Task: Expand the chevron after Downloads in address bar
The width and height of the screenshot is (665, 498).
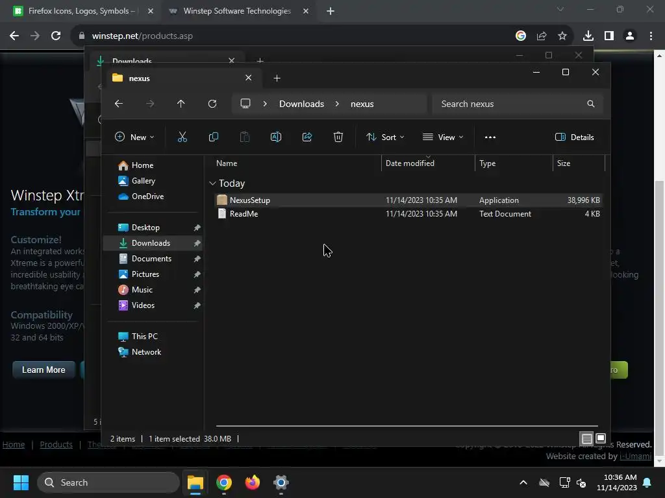Action: (337, 104)
